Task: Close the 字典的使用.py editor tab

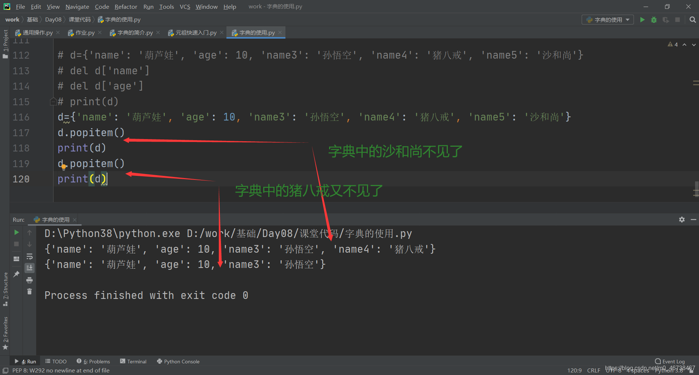Action: [x=280, y=33]
